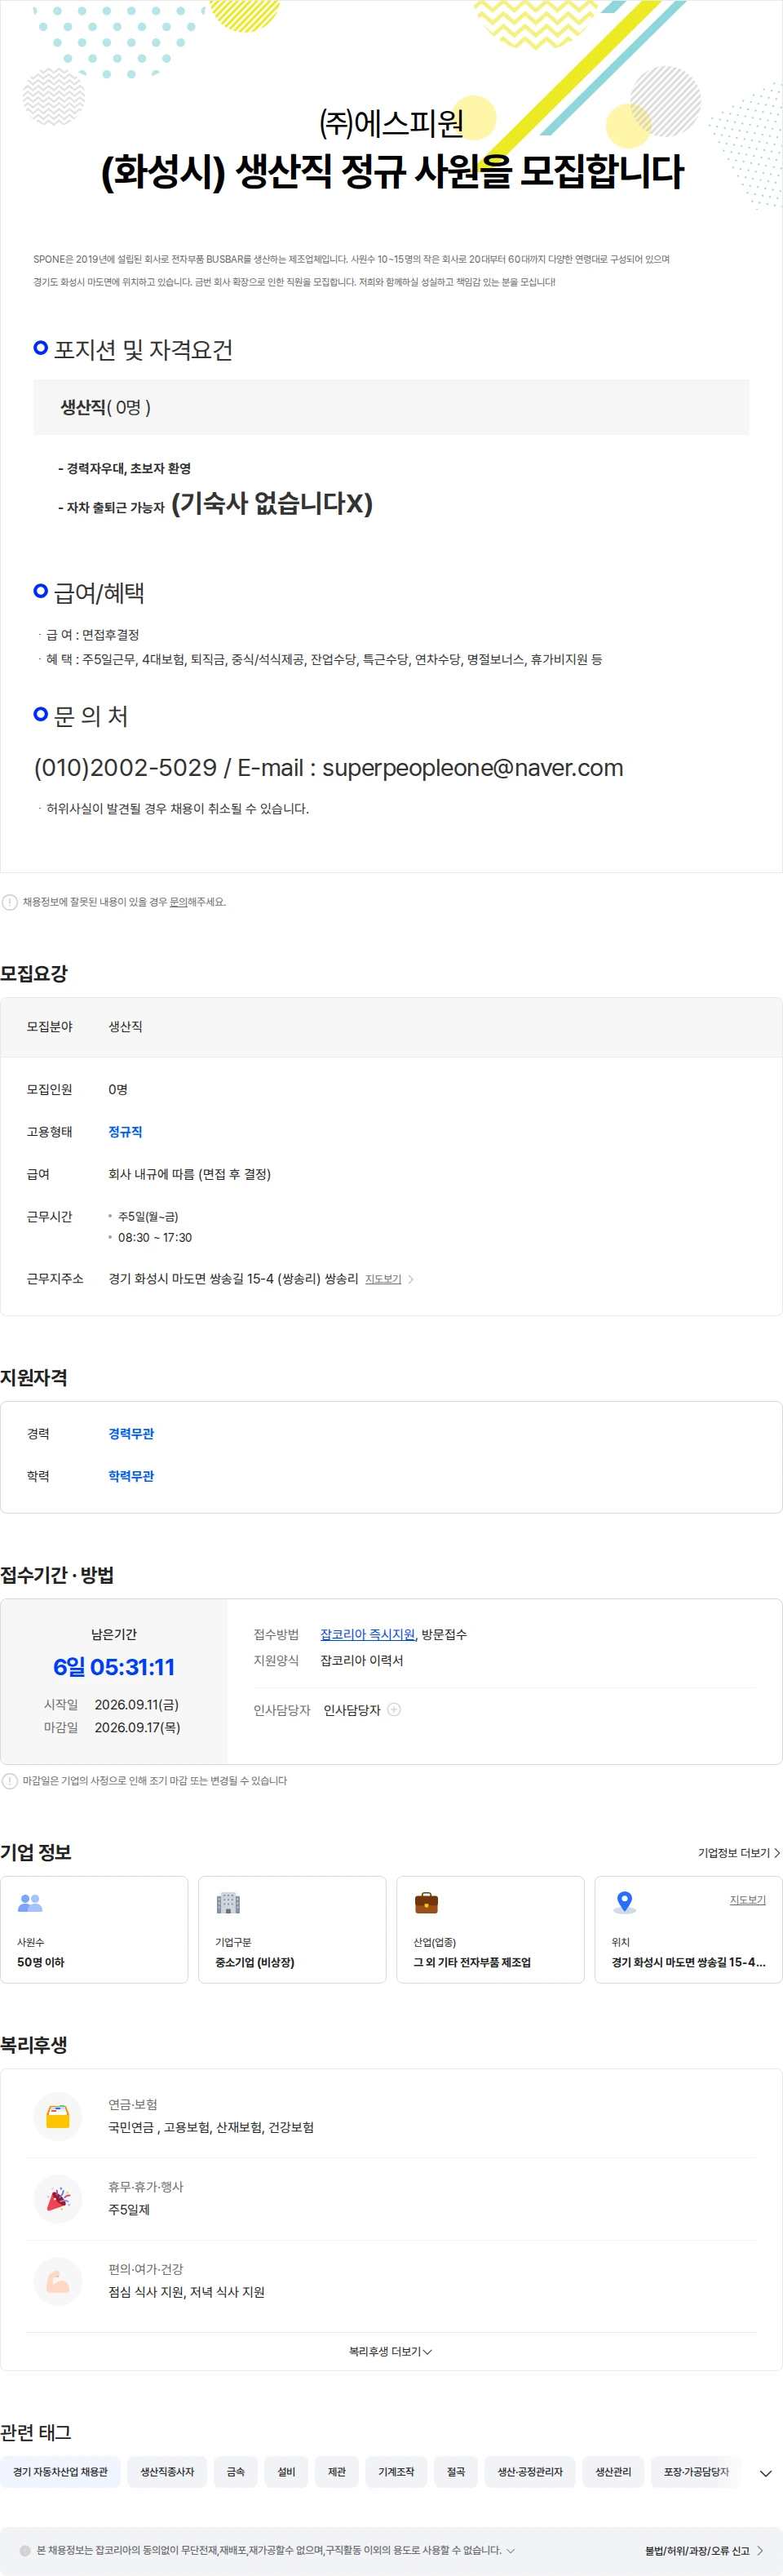Select the 경기 자동차산업 채용관 tag
Viewport: 783px width, 2576px height.
[60, 2471]
